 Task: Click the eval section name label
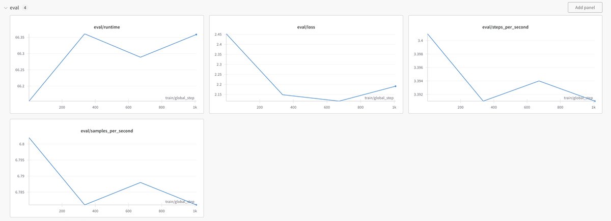pos(15,8)
